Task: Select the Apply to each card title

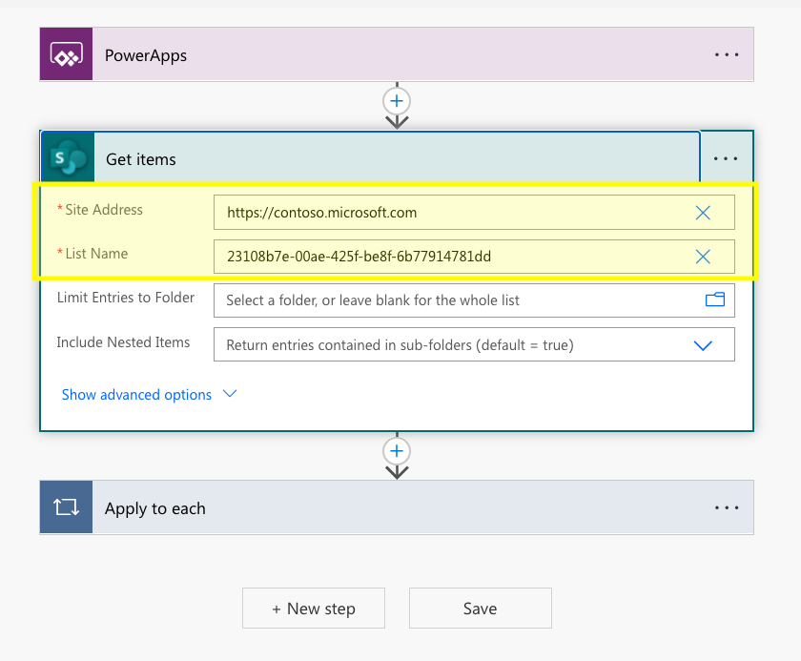Action: 155,507
